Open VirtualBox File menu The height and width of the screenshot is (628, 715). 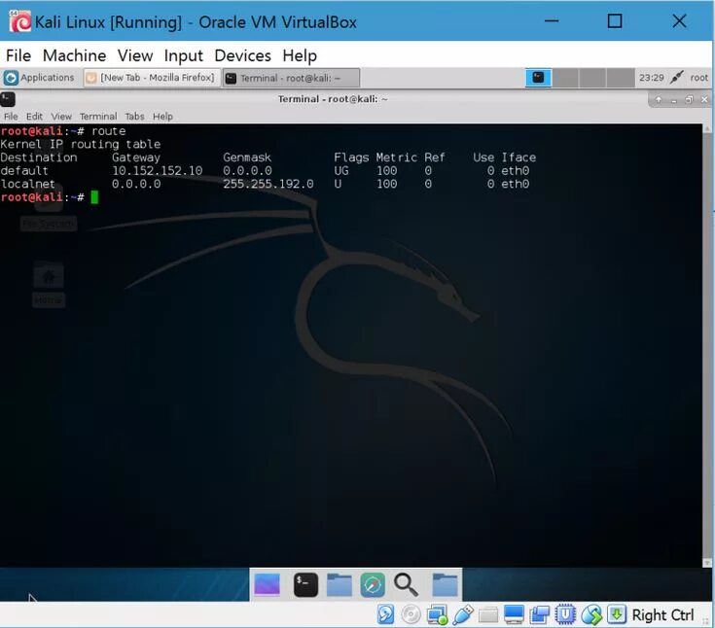(18, 55)
